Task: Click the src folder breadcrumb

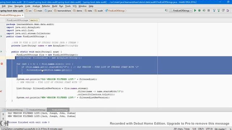Action: tap(29, 10)
